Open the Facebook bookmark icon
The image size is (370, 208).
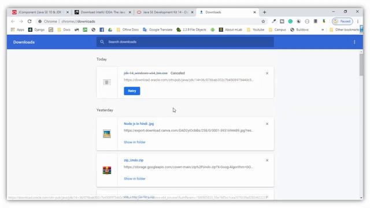click(102, 29)
